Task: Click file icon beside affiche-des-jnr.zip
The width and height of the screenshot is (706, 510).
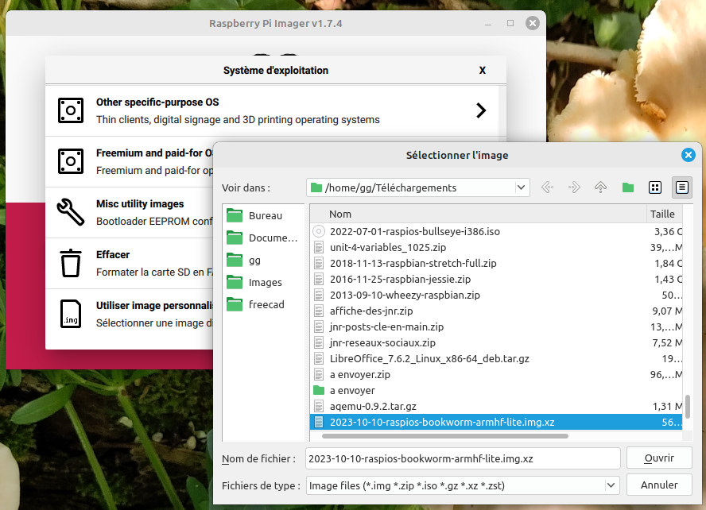Action: [x=319, y=311]
